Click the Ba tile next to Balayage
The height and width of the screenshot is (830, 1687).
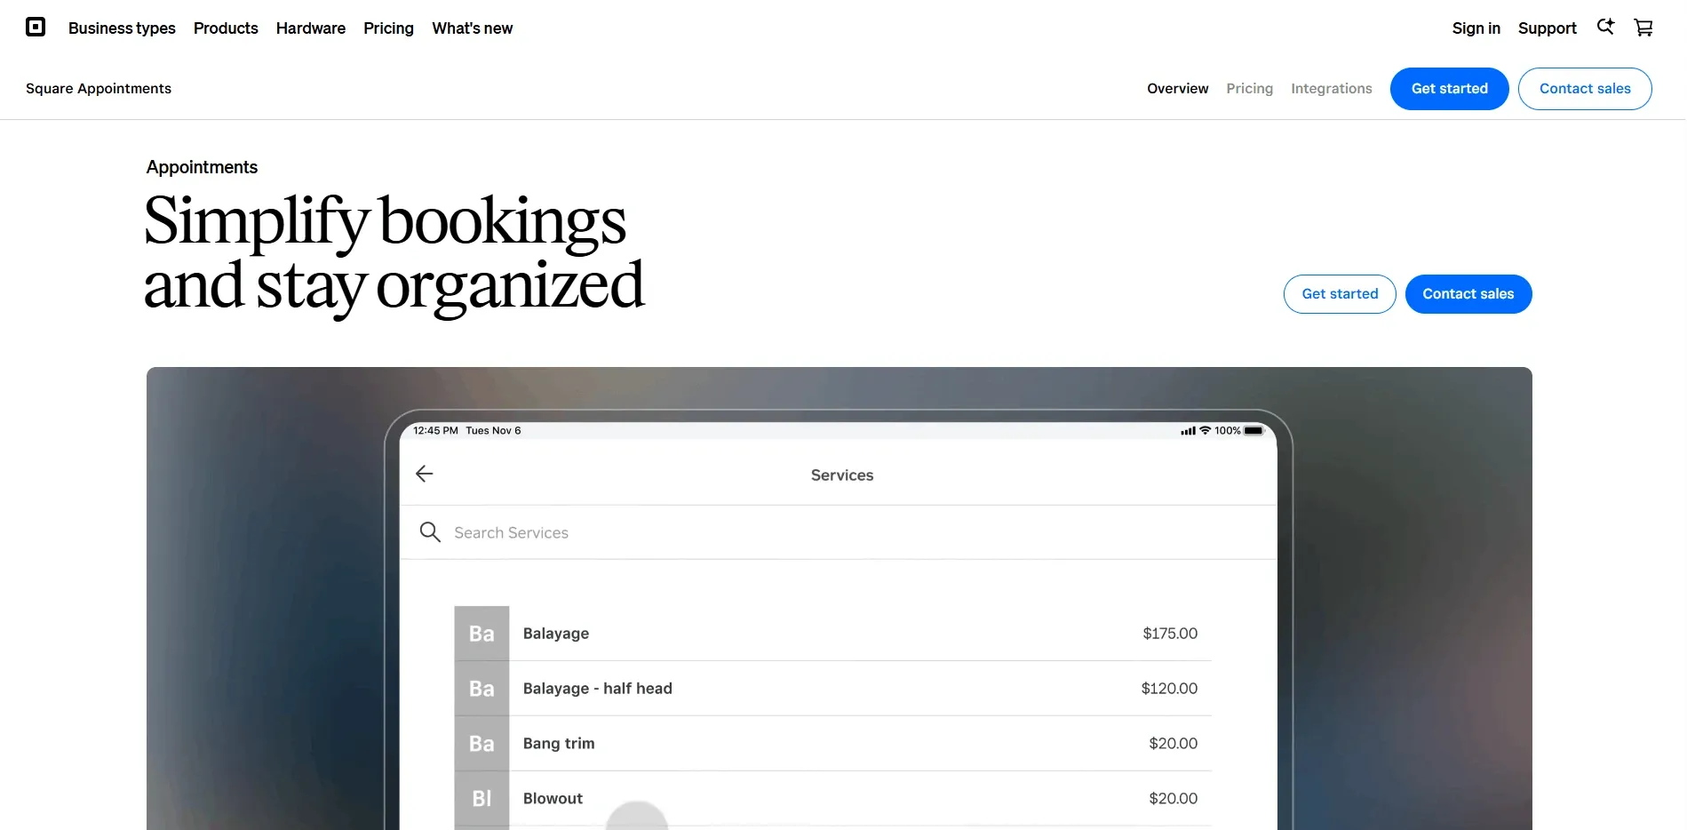point(481,634)
